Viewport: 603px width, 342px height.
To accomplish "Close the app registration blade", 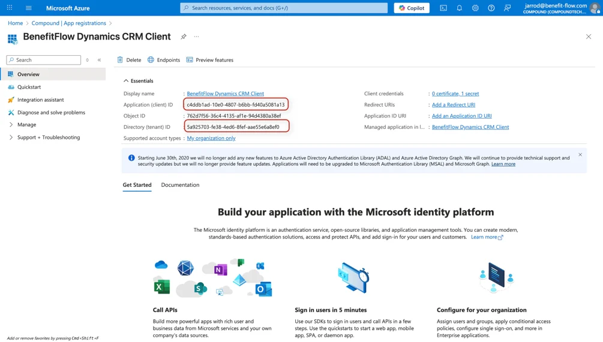I will pos(589,37).
